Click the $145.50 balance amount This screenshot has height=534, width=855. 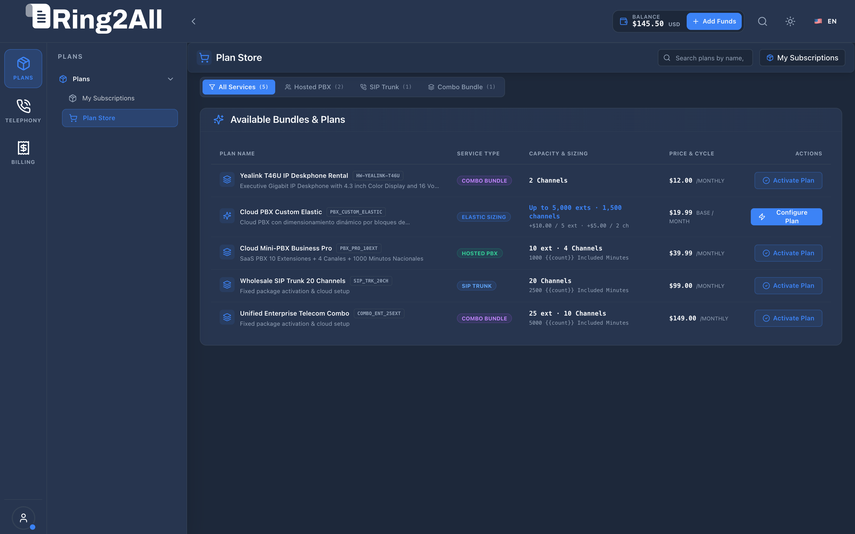(648, 24)
